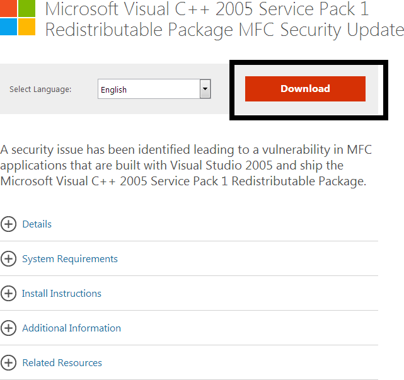Click the green square of the Microsoft logo
The height and width of the screenshot is (380, 404).
[x=26, y=8]
